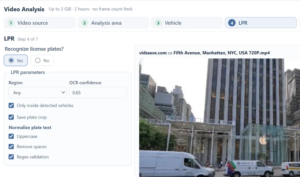
Task: Switch to the Vehicle step tab
Action: [x=187, y=23]
